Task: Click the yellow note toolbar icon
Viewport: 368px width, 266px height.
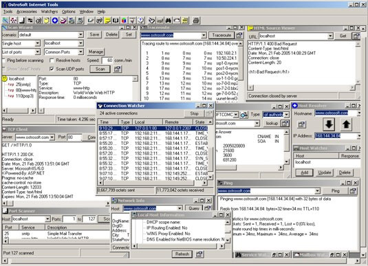Action: (107, 21)
